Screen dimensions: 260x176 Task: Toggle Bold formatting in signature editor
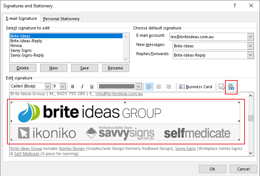73,86
